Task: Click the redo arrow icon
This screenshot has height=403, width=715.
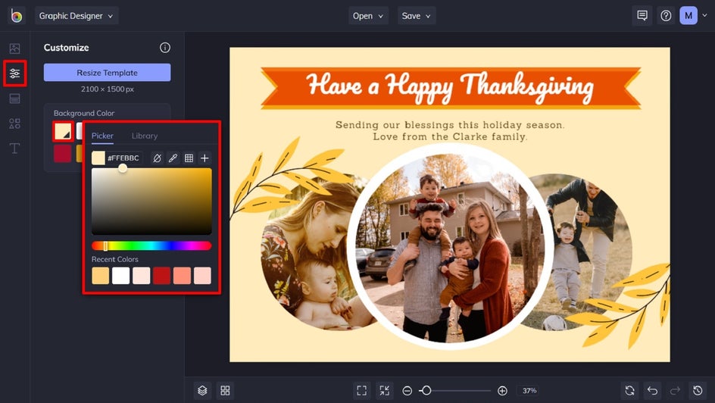Action: (675, 391)
